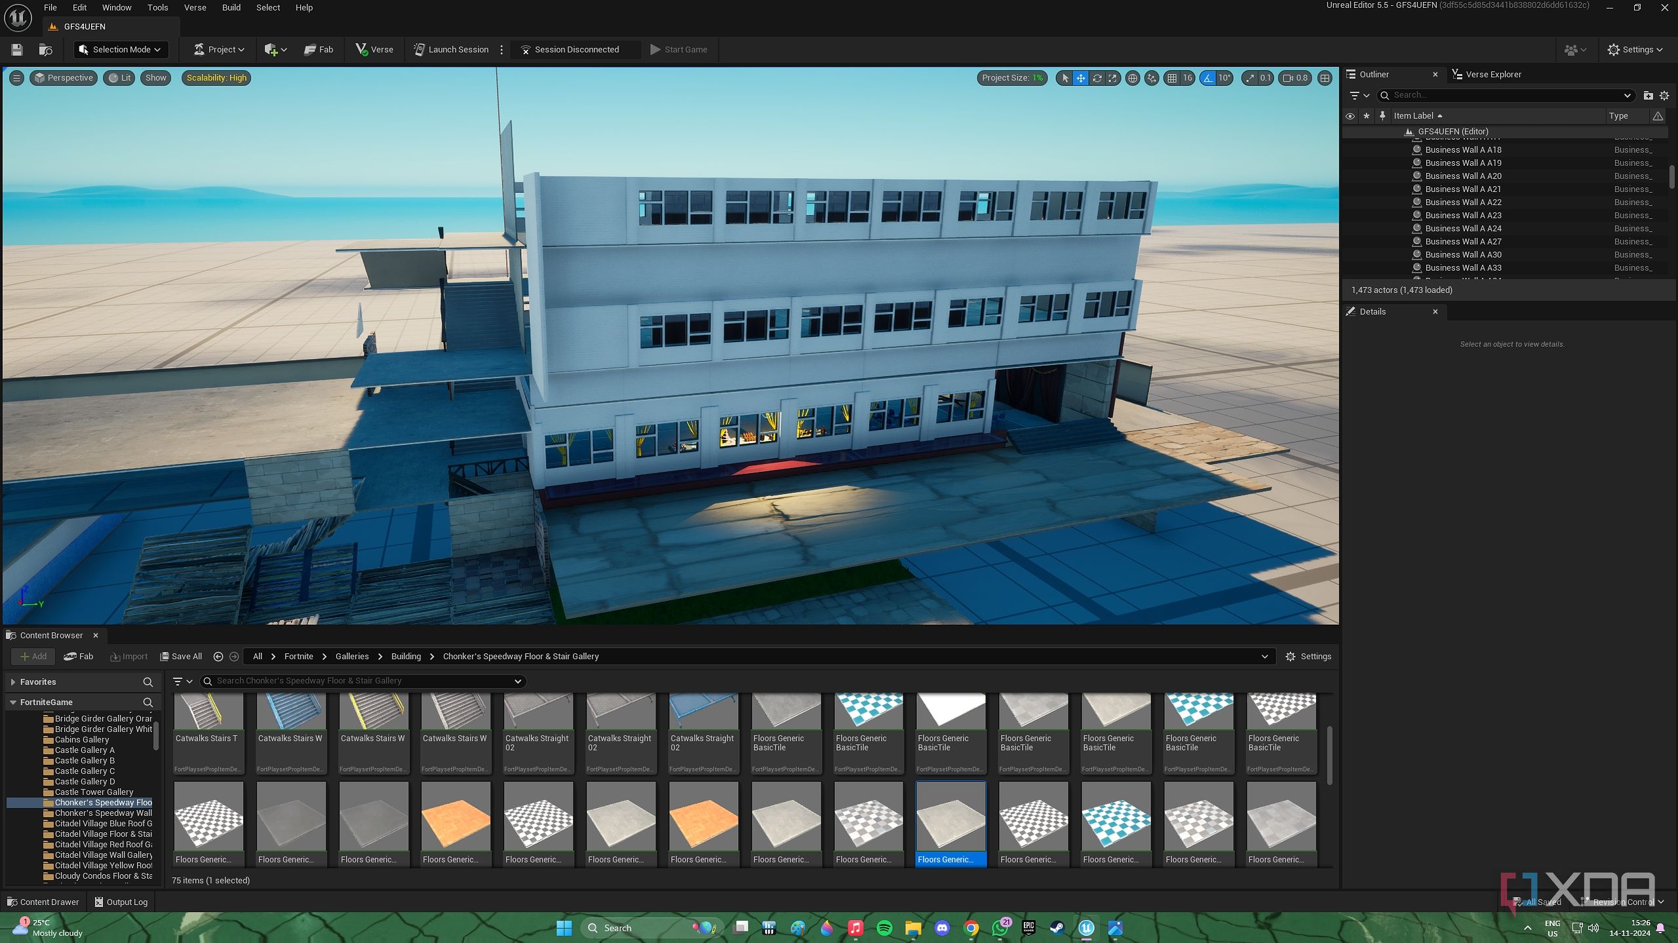Open the grid snap size 16 dropdown
The width and height of the screenshot is (1678, 943).
[x=1188, y=78]
